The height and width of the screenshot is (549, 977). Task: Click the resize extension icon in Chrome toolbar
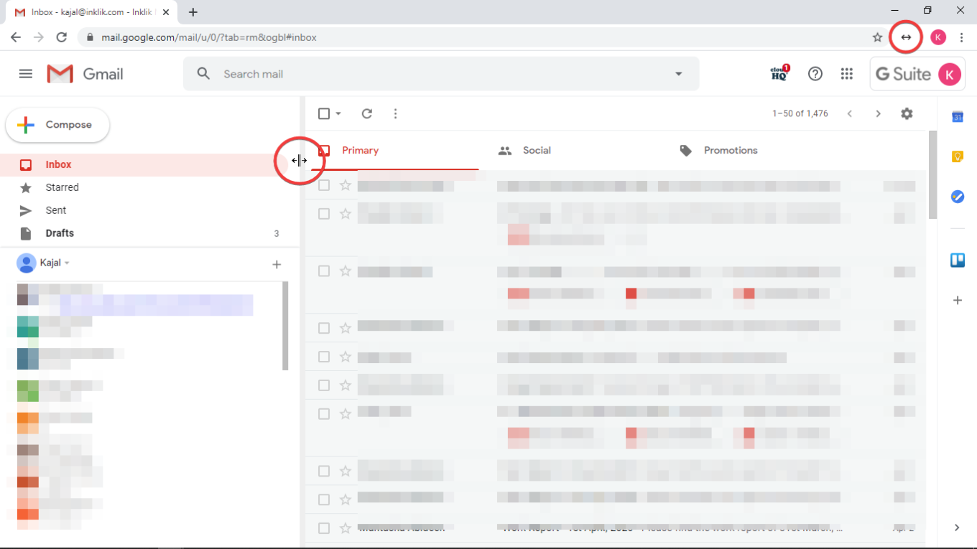click(x=907, y=37)
